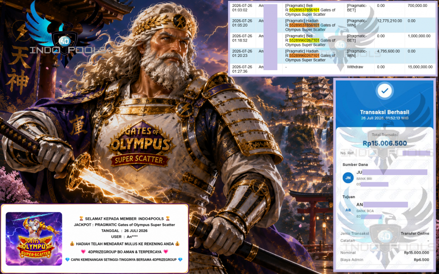Screen dimensions: 439x274
Task: Click the TANGGAL : 26 JULI 2026 line
Action: [125, 231]
